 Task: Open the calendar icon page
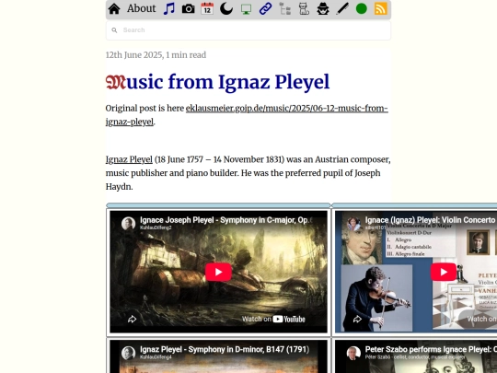tap(207, 9)
